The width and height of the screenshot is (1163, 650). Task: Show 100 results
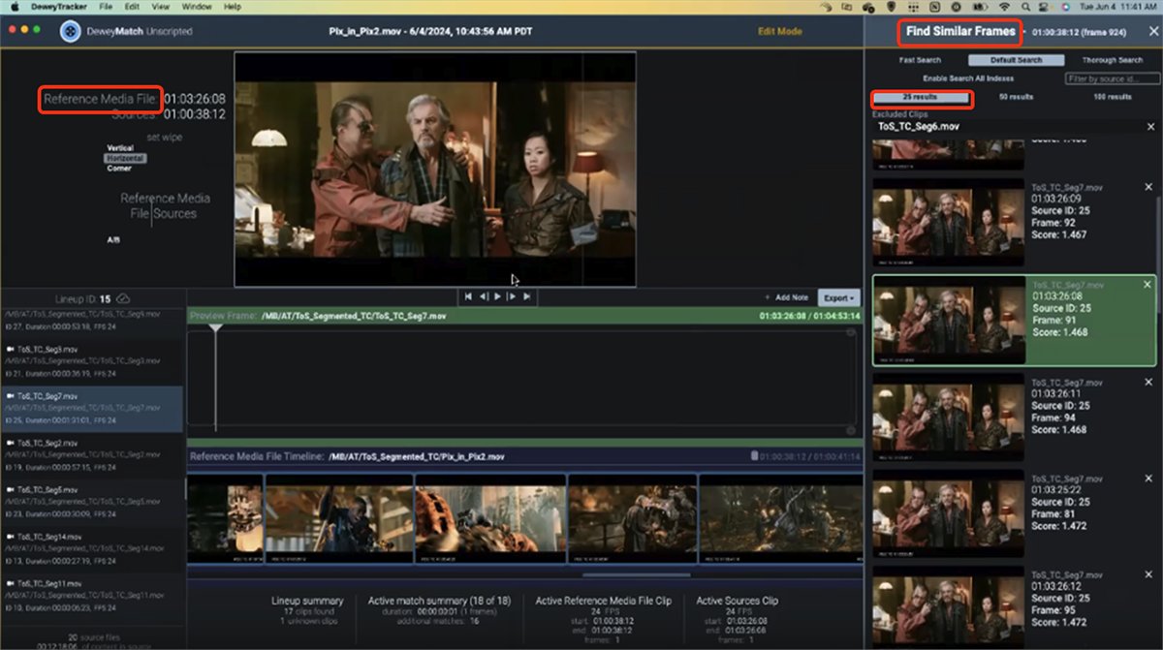click(x=1112, y=97)
